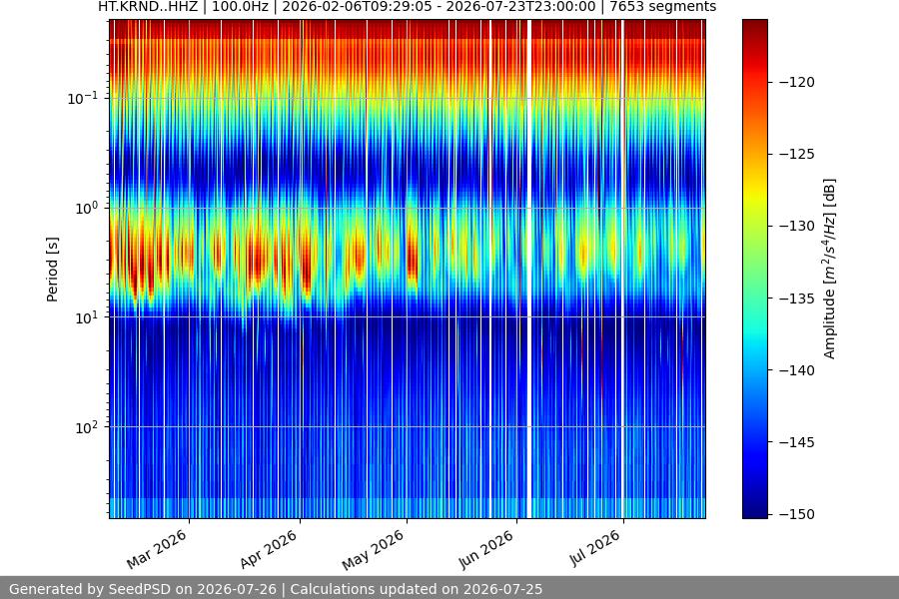899x599 pixels.
Task: Click the 10^-1 period tick label
Action: (82, 98)
